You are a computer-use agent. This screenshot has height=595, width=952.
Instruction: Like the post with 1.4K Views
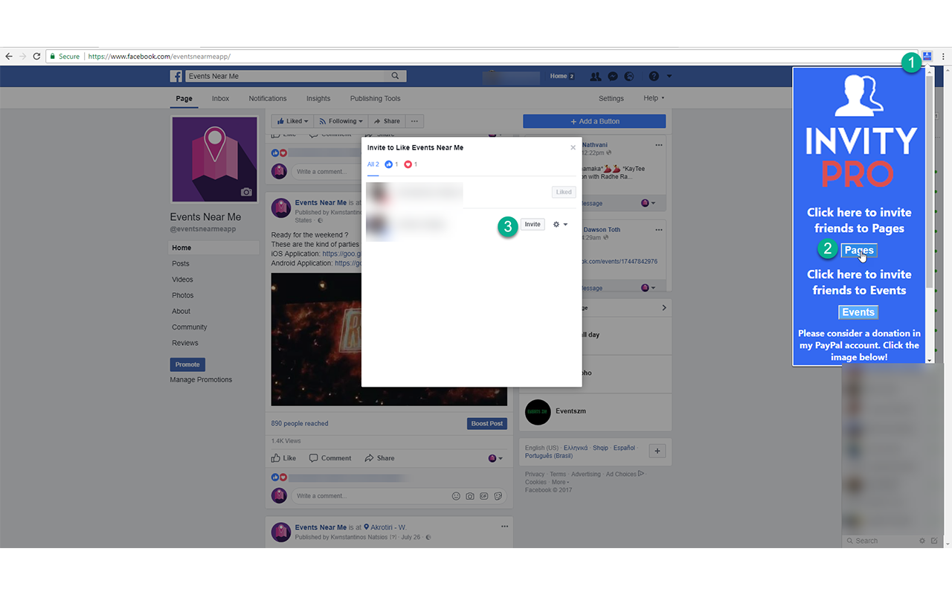click(x=283, y=458)
